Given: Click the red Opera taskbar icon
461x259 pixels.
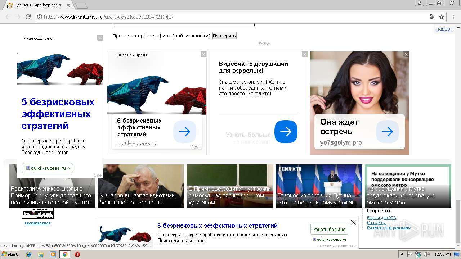Looking at the screenshot, I should [77, 254].
